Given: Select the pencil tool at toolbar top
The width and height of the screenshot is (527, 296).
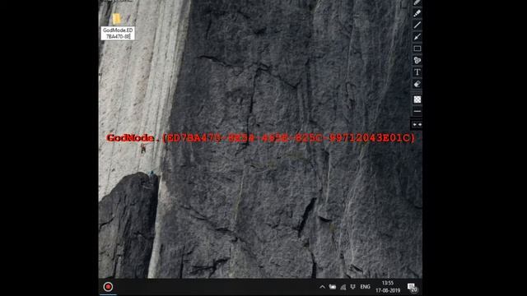Looking at the screenshot, I should click(417, 2).
